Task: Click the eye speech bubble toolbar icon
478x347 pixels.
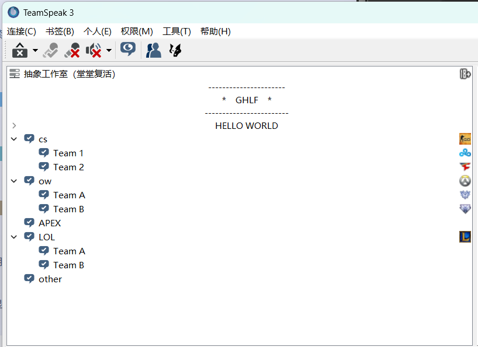Action: (x=128, y=49)
